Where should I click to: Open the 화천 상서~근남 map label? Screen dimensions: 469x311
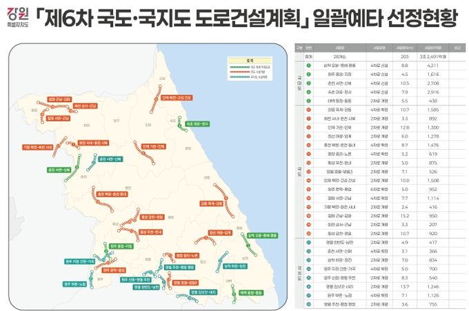point(86,106)
